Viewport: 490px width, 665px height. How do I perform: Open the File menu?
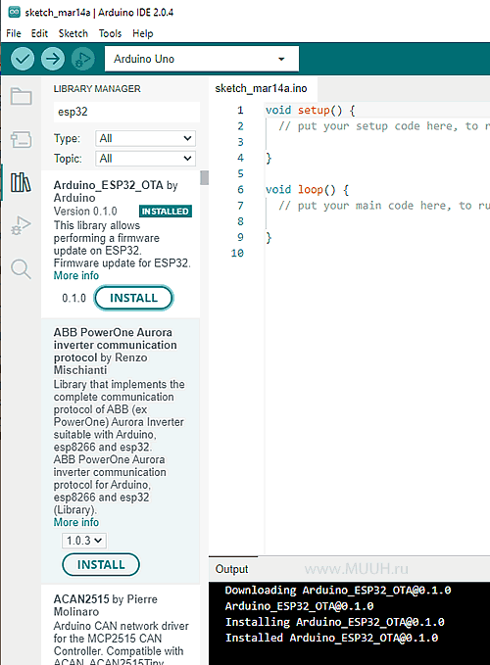14,33
